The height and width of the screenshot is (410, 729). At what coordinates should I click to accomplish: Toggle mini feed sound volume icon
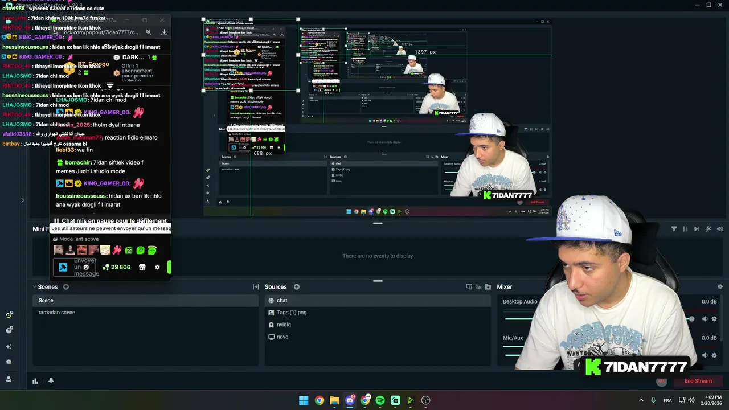click(720, 229)
